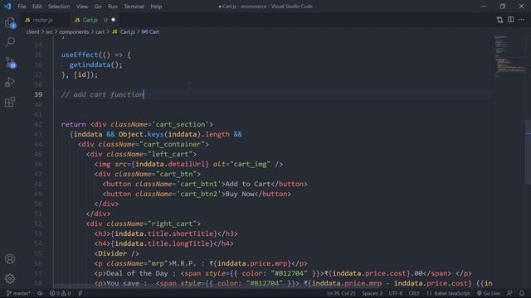Screen dimensions: 531x298
Task: Switch to the router.js tab
Action: pos(42,20)
